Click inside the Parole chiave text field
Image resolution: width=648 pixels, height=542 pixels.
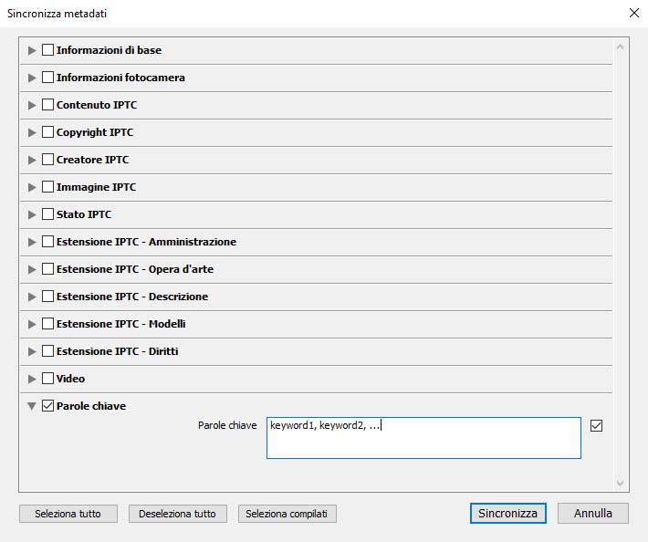[x=423, y=438]
